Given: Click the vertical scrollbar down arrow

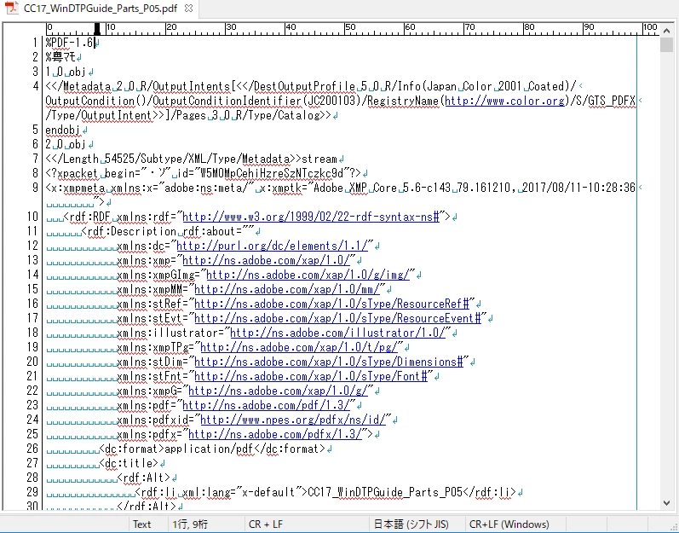Looking at the screenshot, I should [666, 503].
